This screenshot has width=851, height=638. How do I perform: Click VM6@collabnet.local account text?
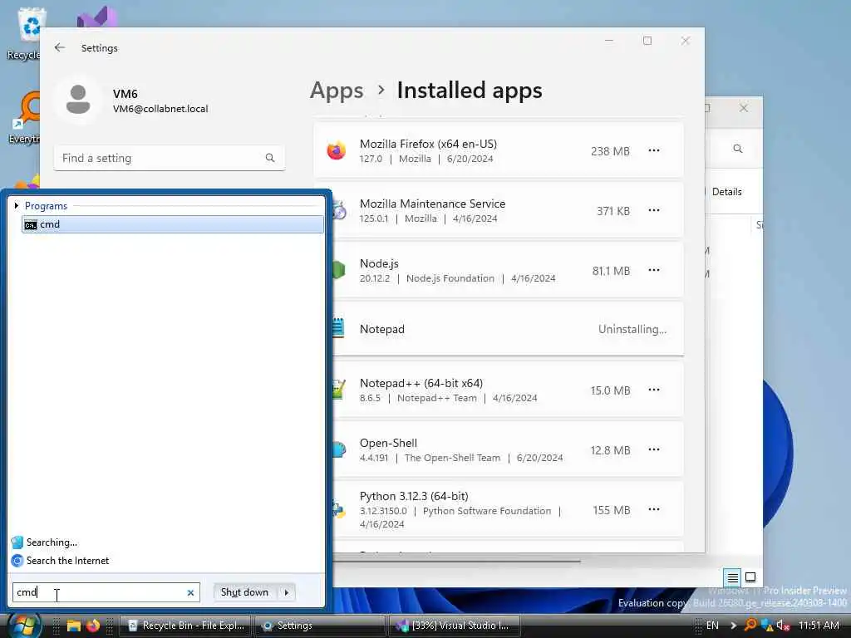pos(160,109)
